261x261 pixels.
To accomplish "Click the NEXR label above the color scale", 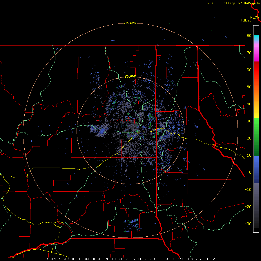I will tap(255, 17).
